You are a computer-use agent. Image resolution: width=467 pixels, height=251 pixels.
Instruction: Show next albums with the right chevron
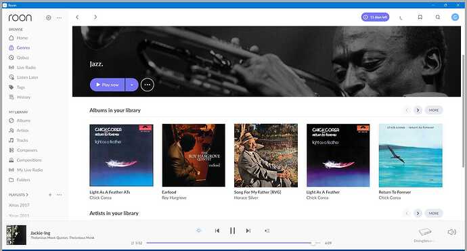[418, 110]
